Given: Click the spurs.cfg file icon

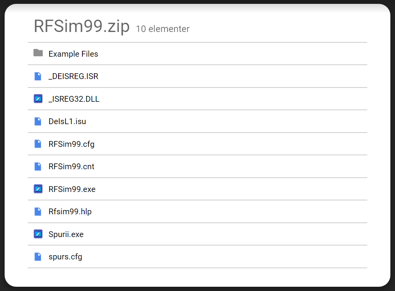Looking at the screenshot, I should click(38, 257).
